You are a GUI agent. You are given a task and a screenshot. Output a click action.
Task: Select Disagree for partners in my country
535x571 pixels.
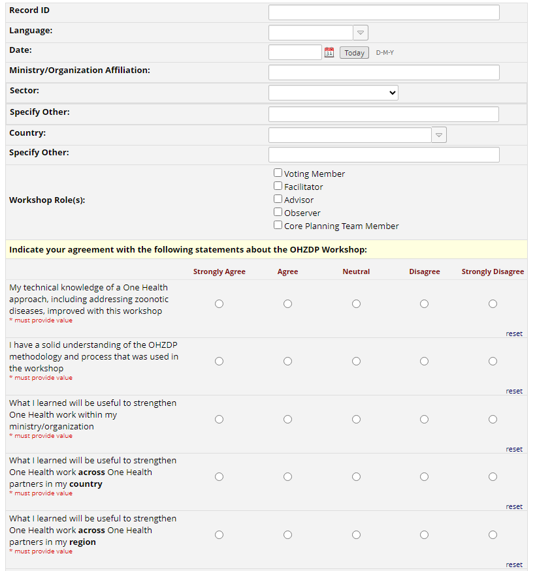[x=425, y=476]
